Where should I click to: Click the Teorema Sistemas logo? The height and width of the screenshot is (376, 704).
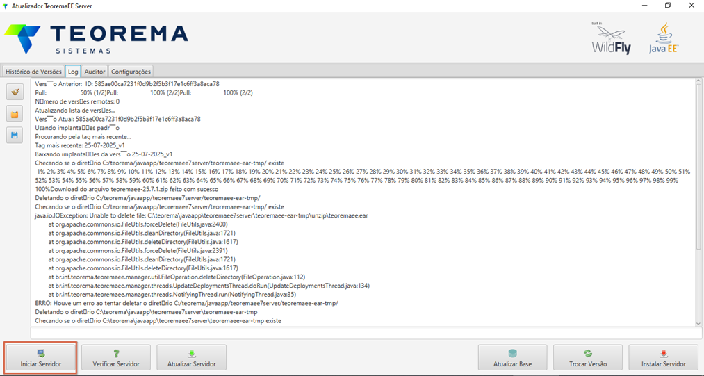click(96, 39)
